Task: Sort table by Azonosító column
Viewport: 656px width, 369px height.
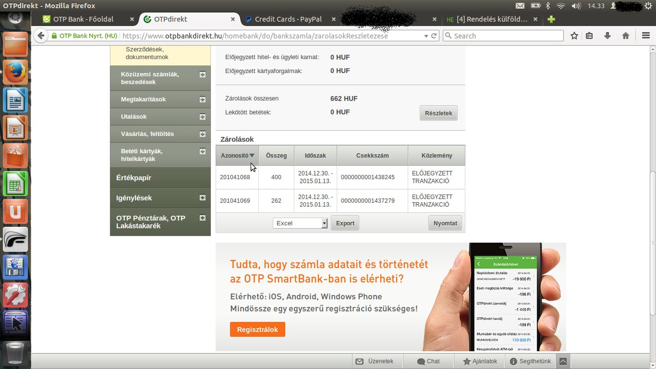Action: click(x=237, y=156)
